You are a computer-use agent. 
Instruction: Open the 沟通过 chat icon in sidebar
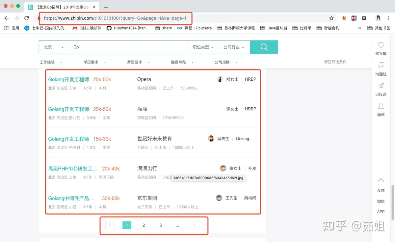(381, 65)
